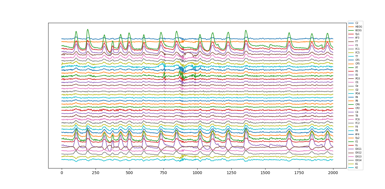Image resolution: width=385 pixels, height=189 pixels.
Task: Select the T8 legend entry
Action: coord(357,116)
